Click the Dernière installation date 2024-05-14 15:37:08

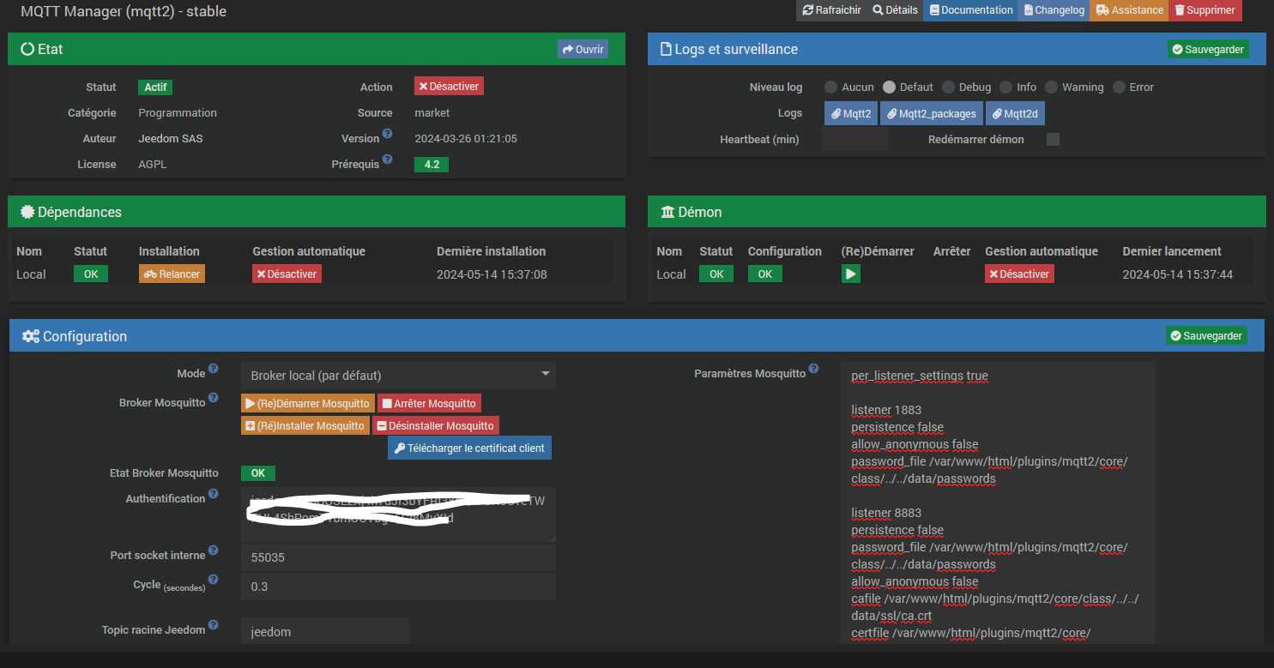click(492, 274)
